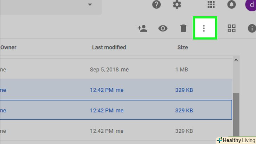Image resolution: width=256 pixels, height=144 pixels.
Task: Open More actions three-dot menu
Action: coord(204,28)
